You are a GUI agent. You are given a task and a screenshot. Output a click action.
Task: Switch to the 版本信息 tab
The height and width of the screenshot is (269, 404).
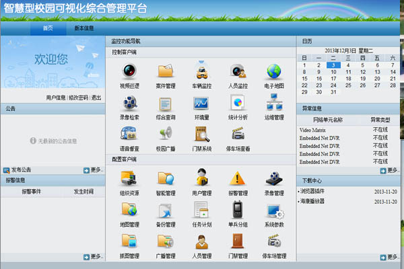(x=83, y=28)
